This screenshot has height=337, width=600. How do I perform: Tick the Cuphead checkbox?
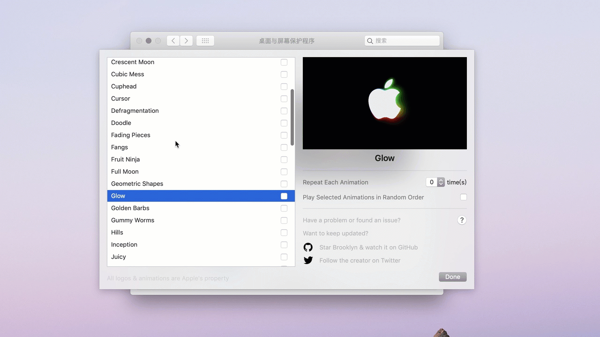(x=284, y=87)
